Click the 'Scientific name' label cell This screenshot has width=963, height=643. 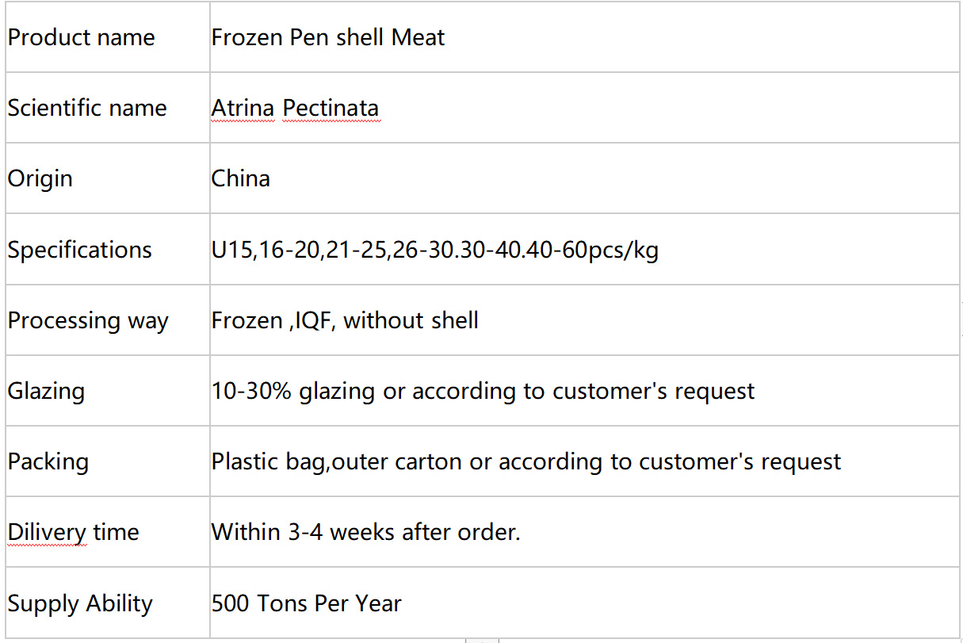pos(107,107)
